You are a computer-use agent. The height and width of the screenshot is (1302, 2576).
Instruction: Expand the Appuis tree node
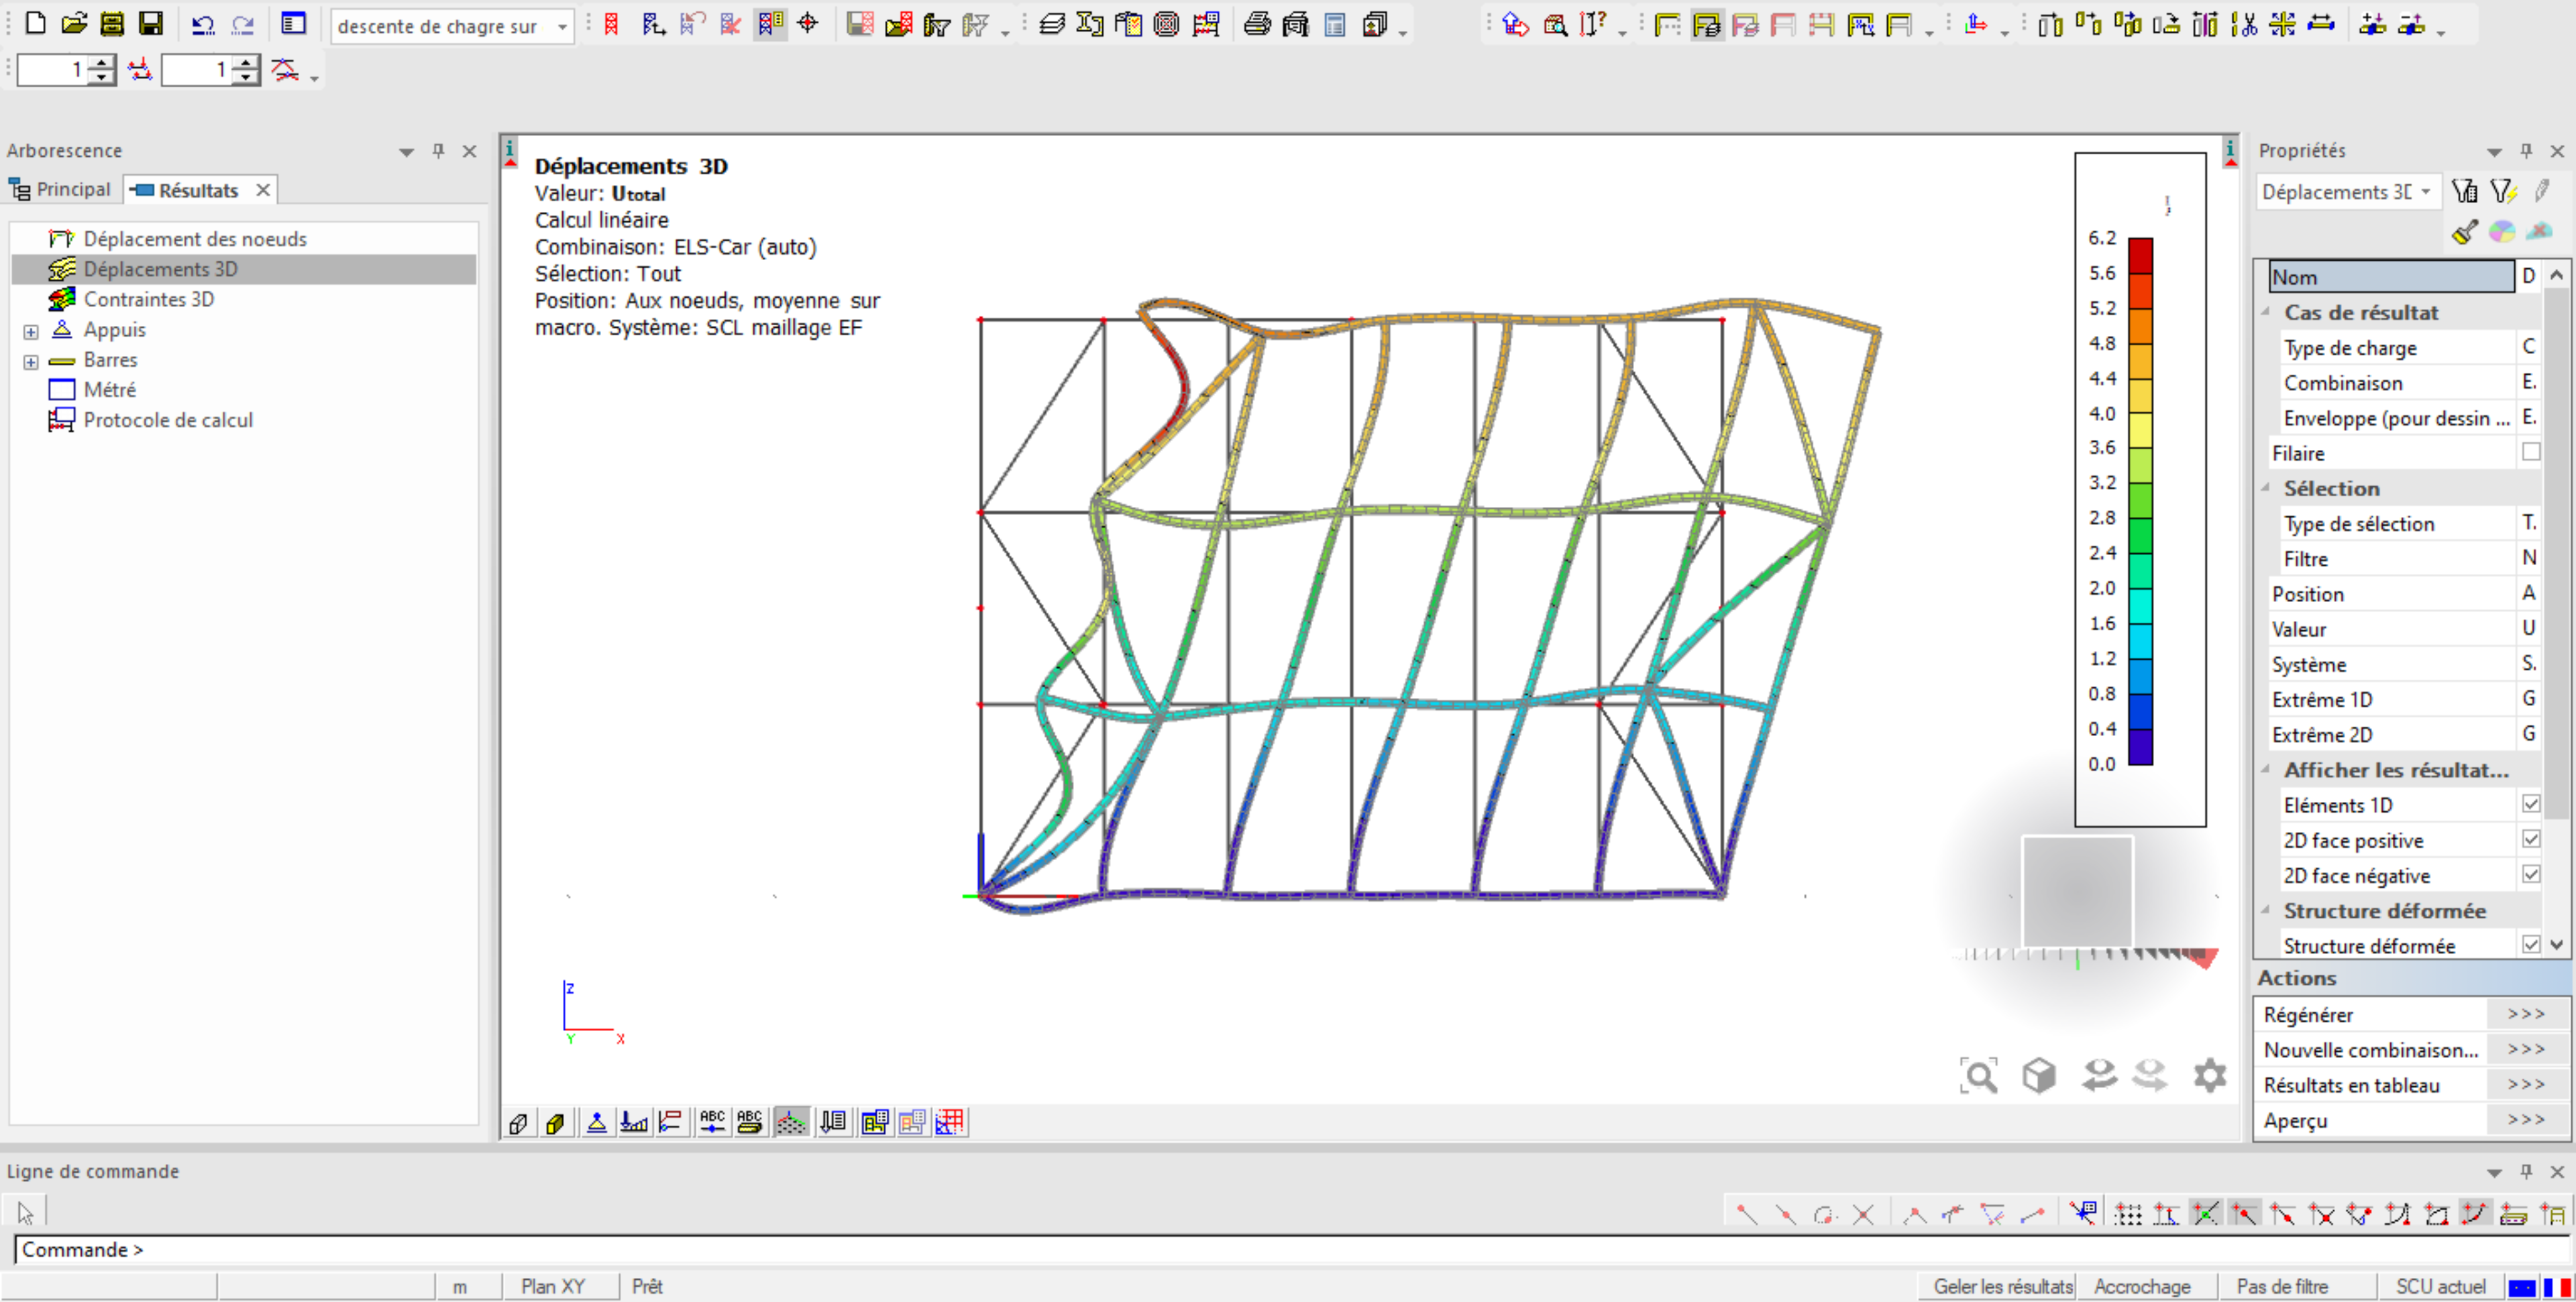click(x=31, y=331)
